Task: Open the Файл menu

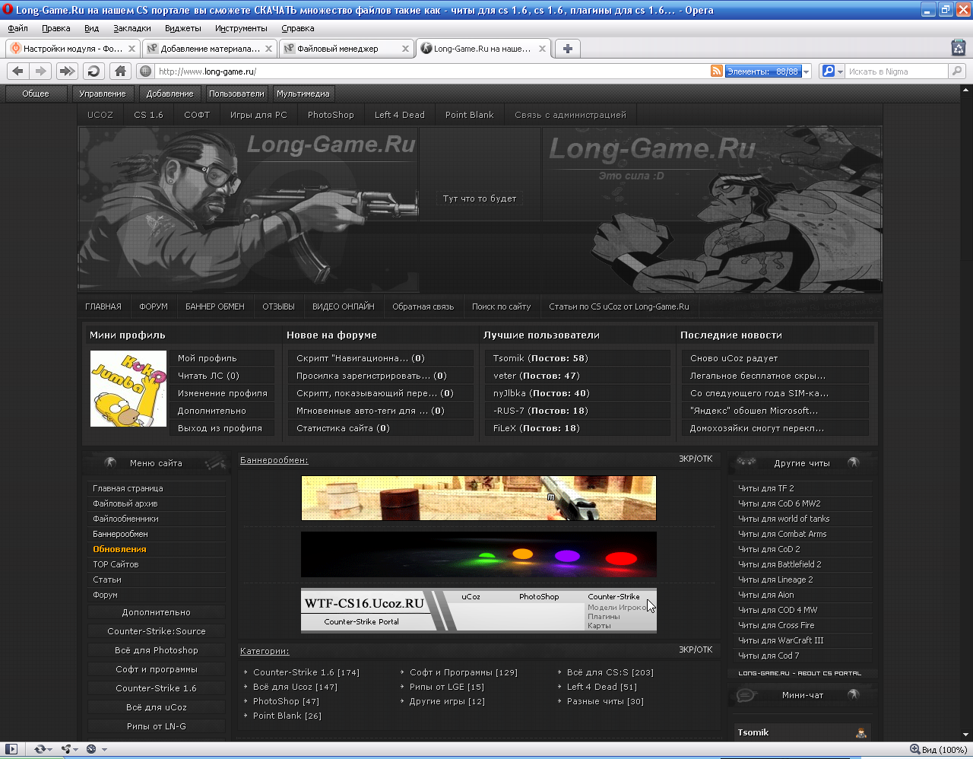Action: [18, 28]
